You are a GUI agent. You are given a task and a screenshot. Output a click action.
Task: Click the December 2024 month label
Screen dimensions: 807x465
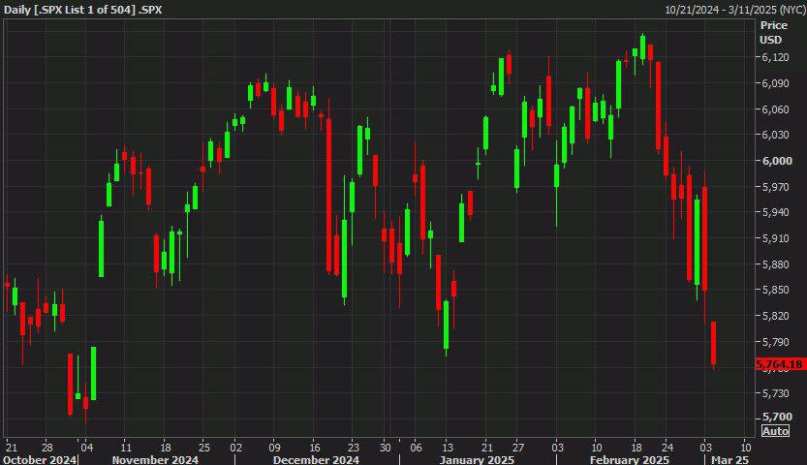pyautogui.click(x=316, y=459)
